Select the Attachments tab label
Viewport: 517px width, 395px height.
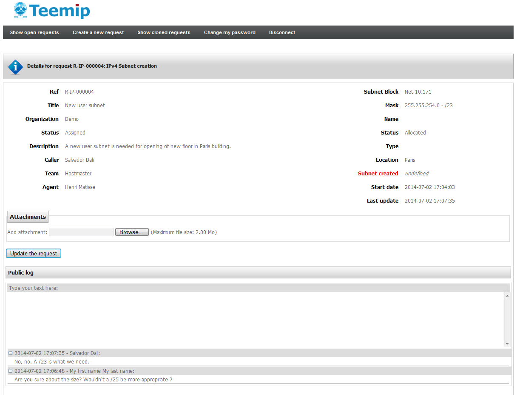tap(28, 217)
